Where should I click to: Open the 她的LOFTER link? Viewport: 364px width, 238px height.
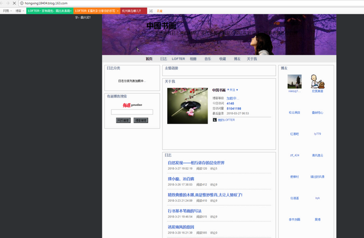[226, 120]
